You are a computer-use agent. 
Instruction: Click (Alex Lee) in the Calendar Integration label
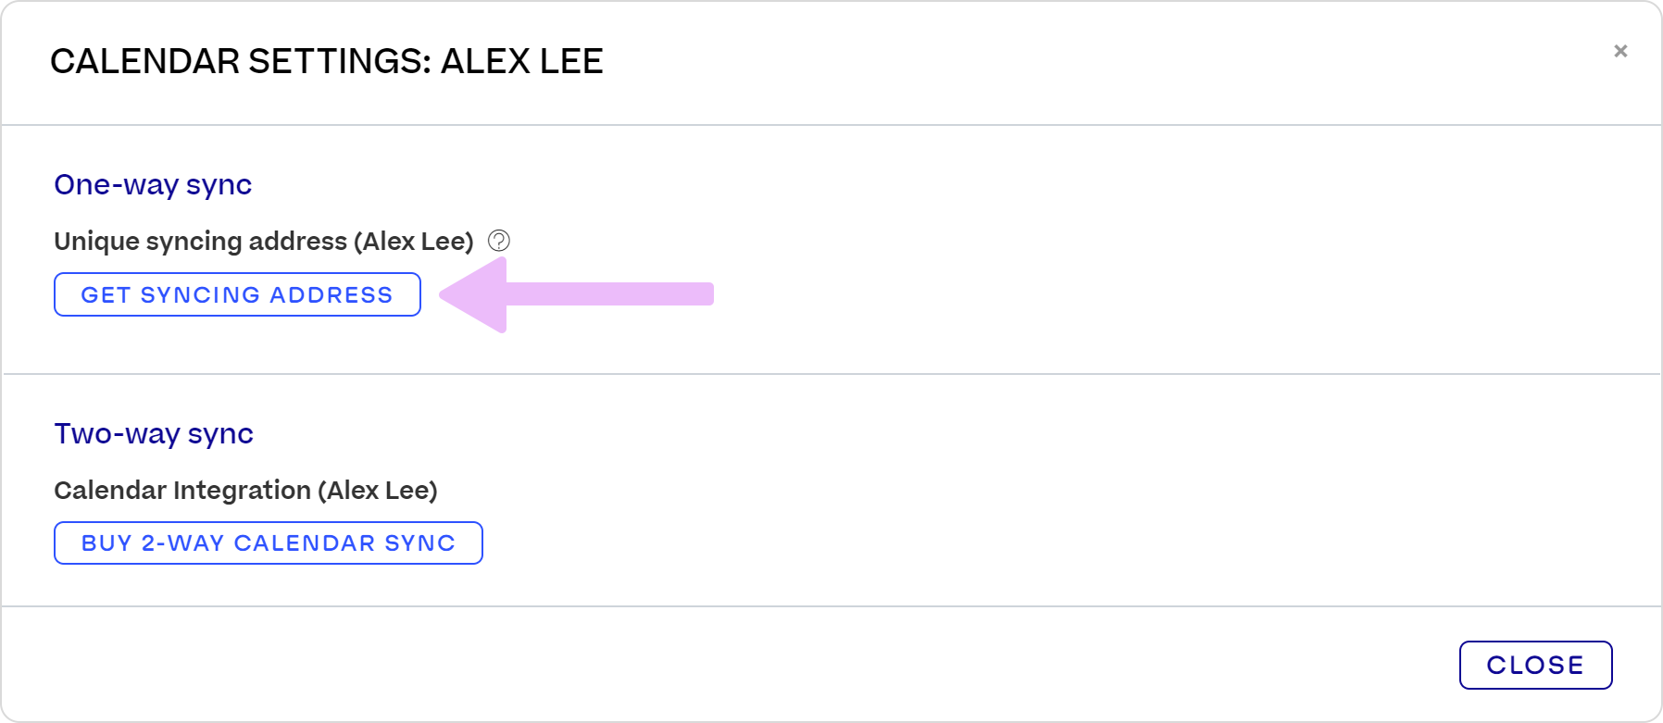point(378,490)
